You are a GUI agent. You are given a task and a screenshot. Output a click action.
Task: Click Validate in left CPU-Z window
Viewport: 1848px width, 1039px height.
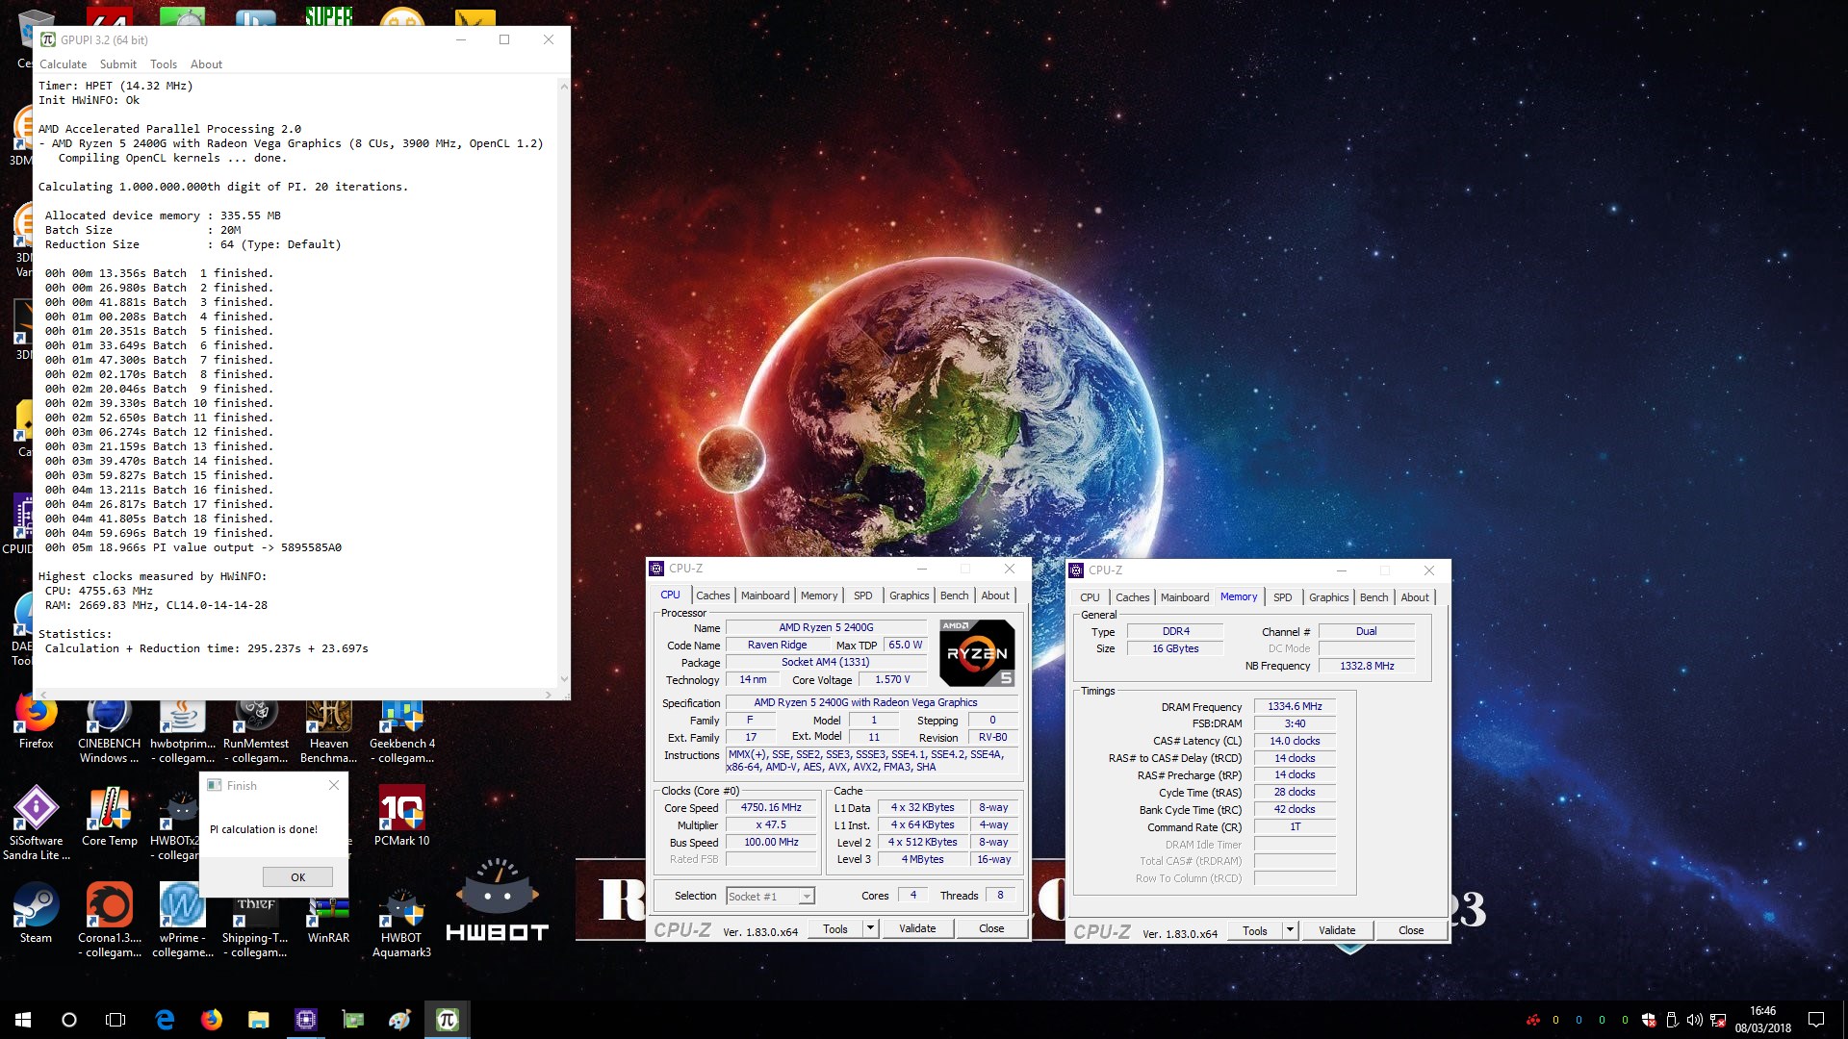coord(917,928)
